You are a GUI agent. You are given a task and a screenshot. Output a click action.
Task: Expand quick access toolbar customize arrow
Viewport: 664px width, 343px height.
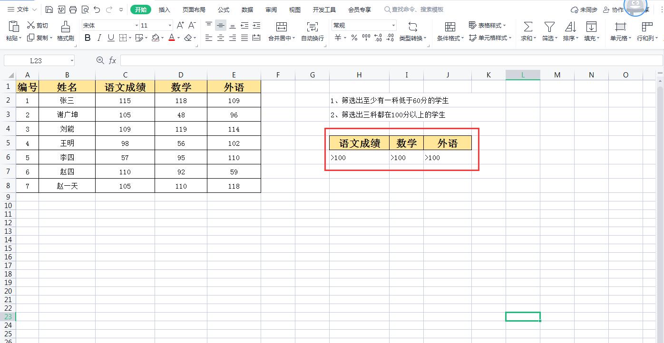coord(121,10)
